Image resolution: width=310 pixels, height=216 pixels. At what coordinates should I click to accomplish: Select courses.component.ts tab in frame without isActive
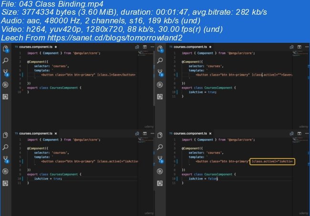[36, 47]
